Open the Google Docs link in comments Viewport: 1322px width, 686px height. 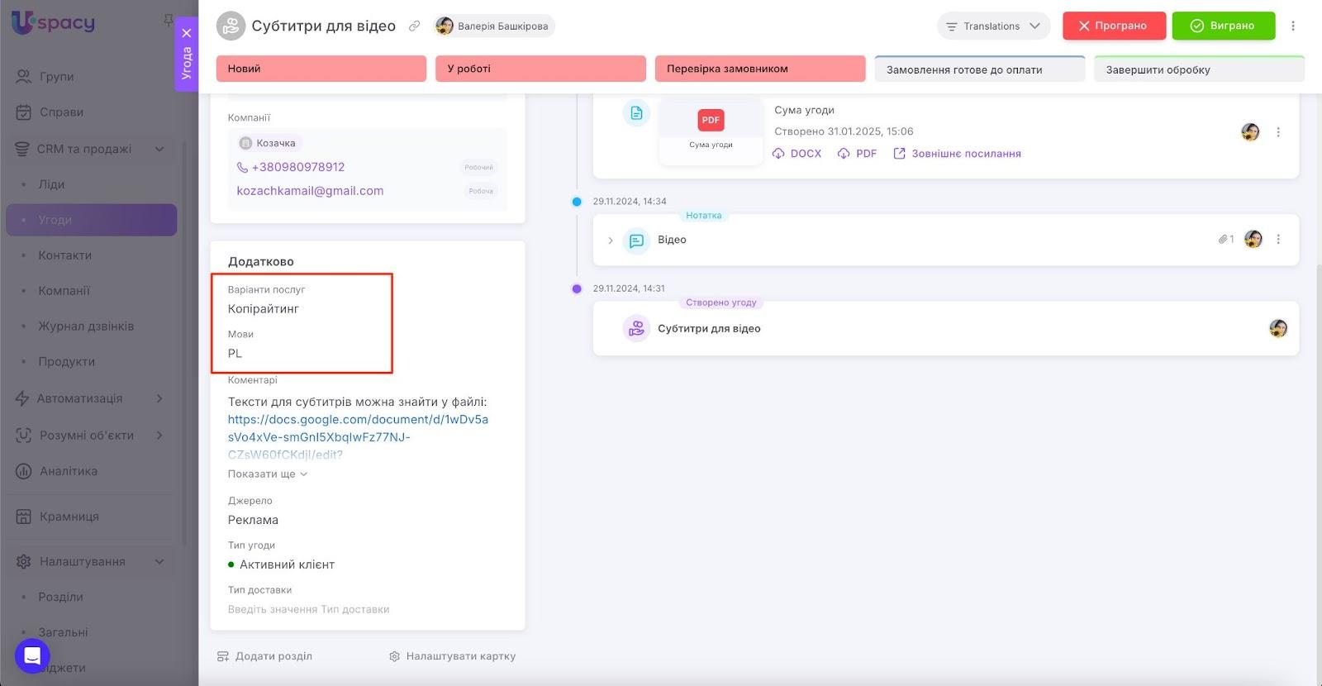pos(358,436)
